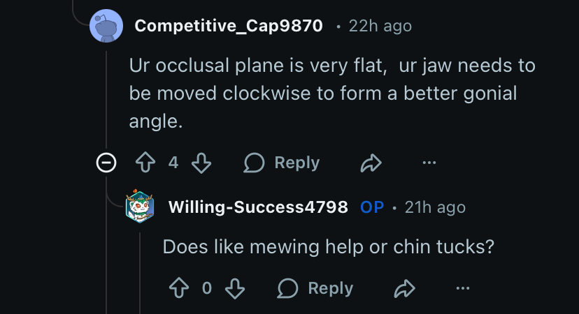Downvote Competitive_Cap9870's comment
This screenshot has width=579, height=314.
coord(201,163)
